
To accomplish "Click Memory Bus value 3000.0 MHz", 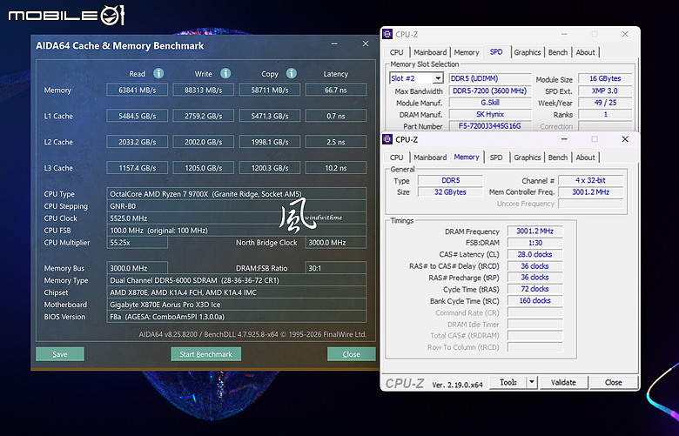I will click(x=138, y=268).
